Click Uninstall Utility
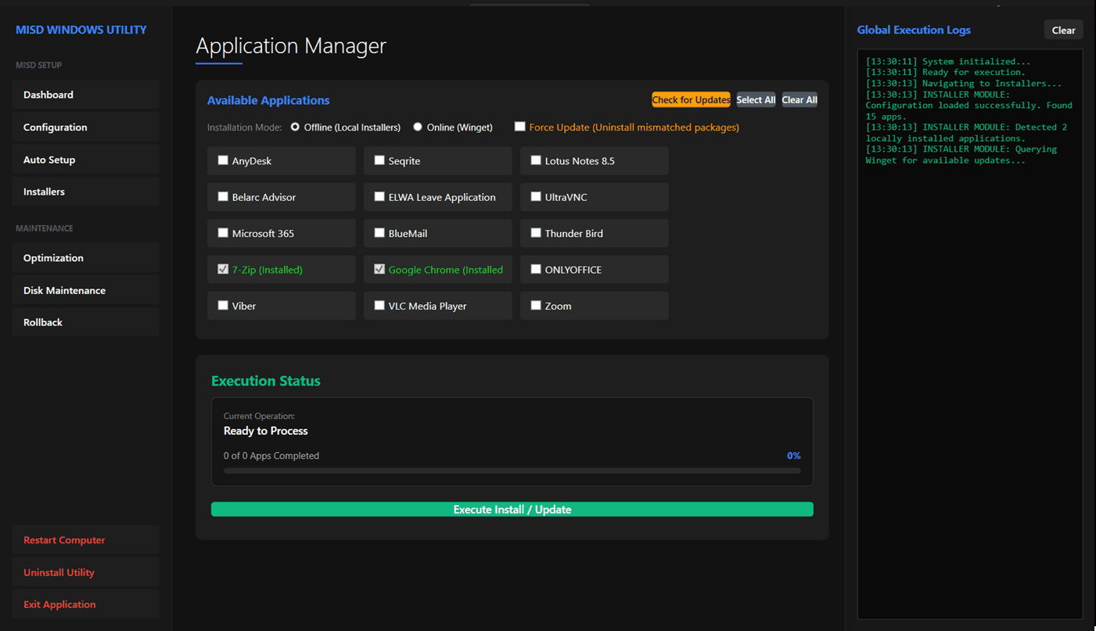The width and height of the screenshot is (1096, 631). coord(85,572)
